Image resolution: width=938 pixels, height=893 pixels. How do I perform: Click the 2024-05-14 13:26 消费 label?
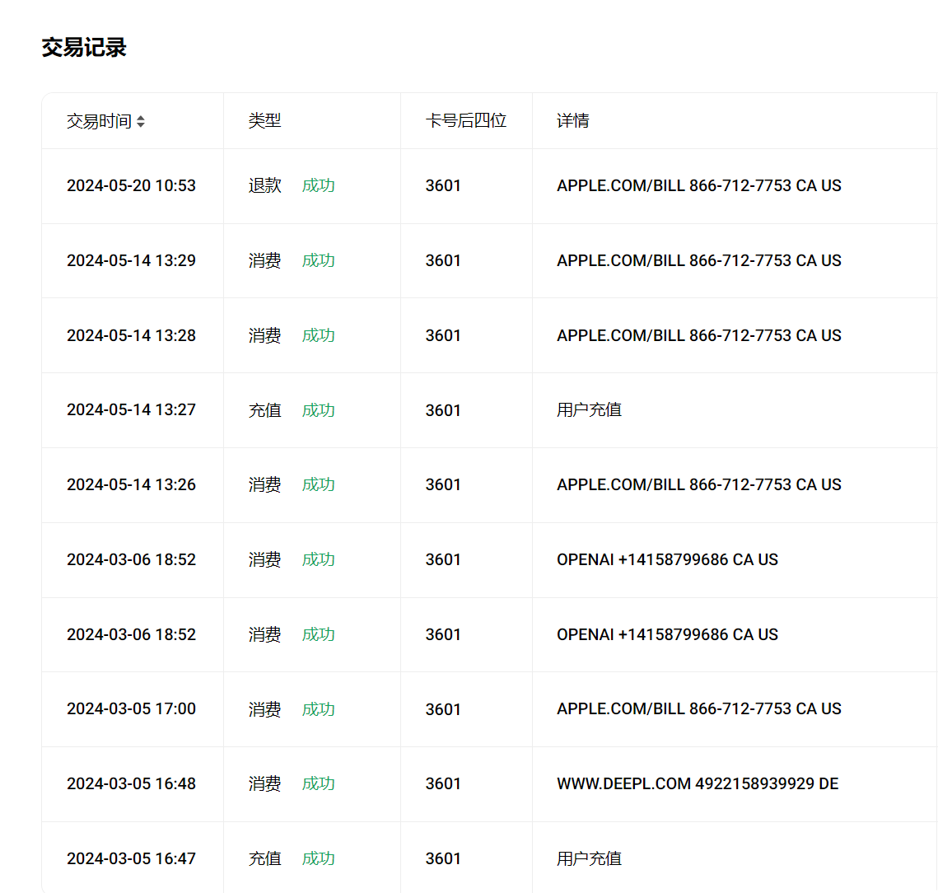[x=265, y=484]
